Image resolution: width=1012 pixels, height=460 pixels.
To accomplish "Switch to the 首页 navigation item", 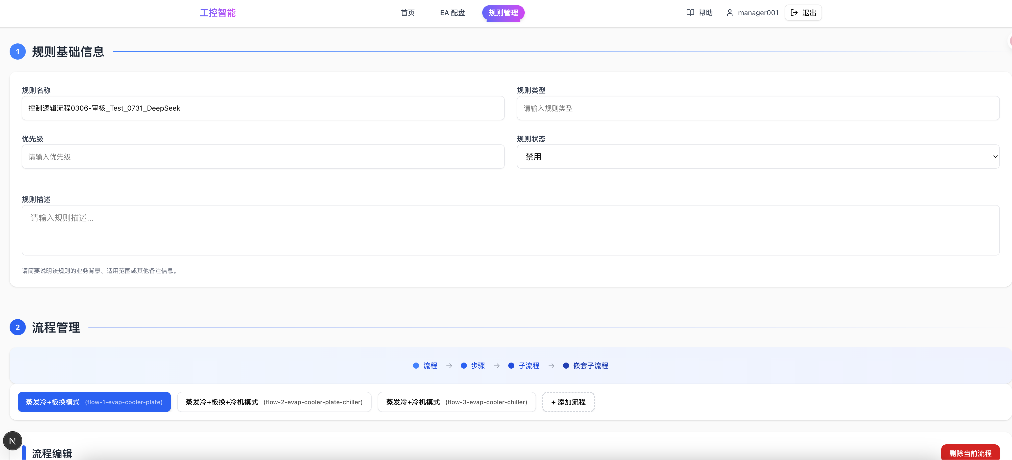I will 407,12.
